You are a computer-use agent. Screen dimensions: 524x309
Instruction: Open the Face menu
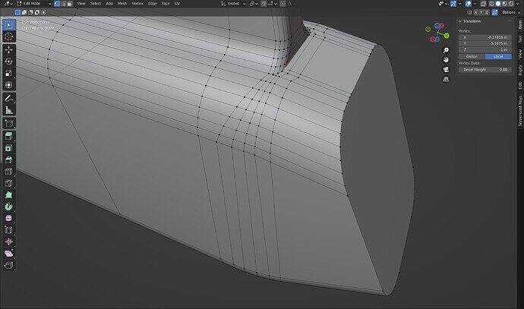166,4
